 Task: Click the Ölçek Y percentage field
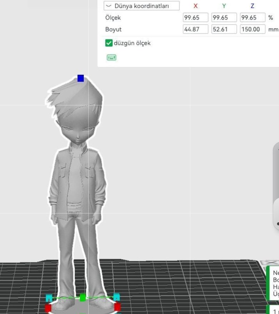[224, 17]
